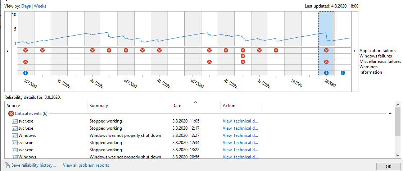Collapse the Critical events group
The height and width of the screenshot is (171, 403).
(x=390, y=114)
